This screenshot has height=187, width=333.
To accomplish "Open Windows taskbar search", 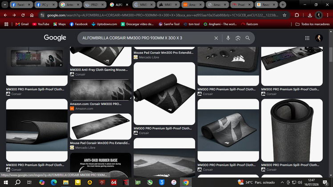I will tap(18, 183).
